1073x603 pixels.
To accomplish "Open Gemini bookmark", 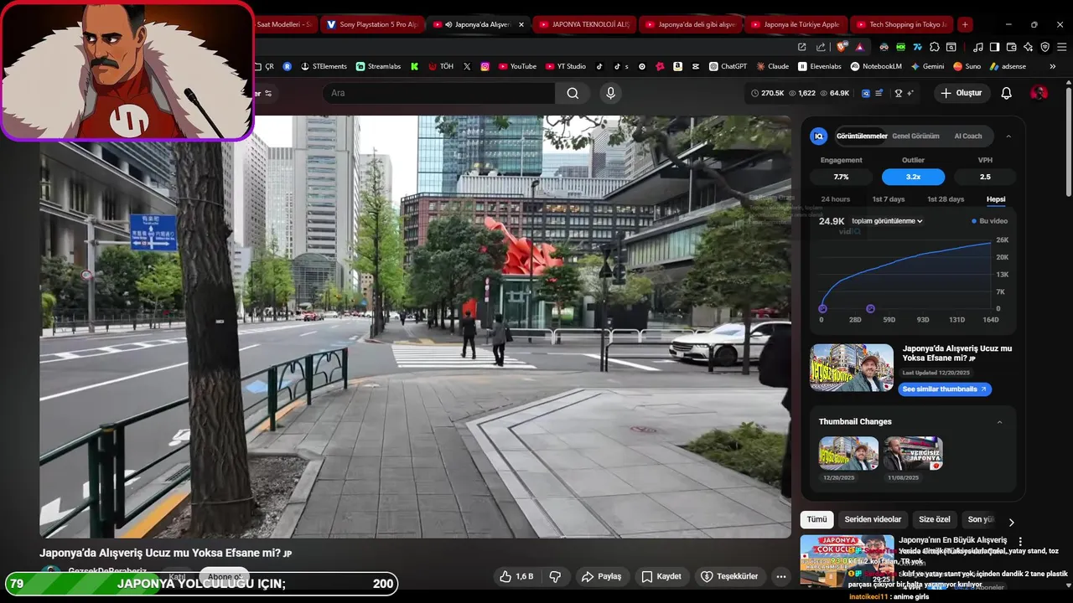I will tap(926, 66).
